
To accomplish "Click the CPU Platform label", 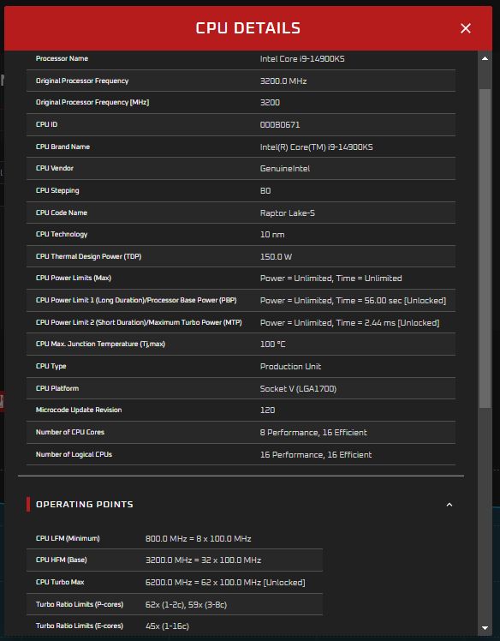I will pyautogui.click(x=57, y=388).
